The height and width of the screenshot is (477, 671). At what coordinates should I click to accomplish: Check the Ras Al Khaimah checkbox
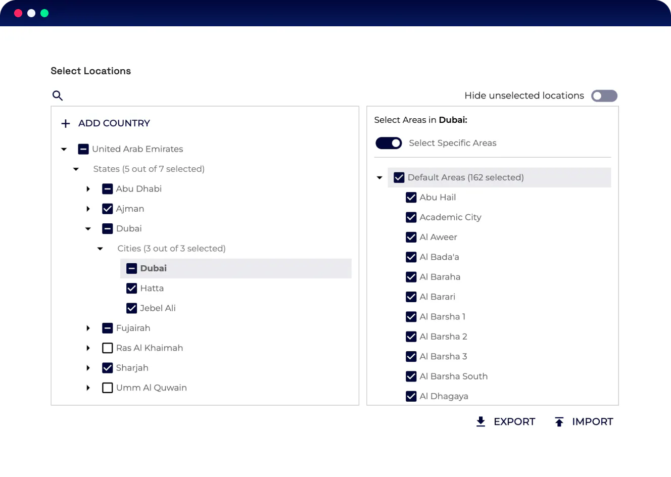(x=108, y=348)
